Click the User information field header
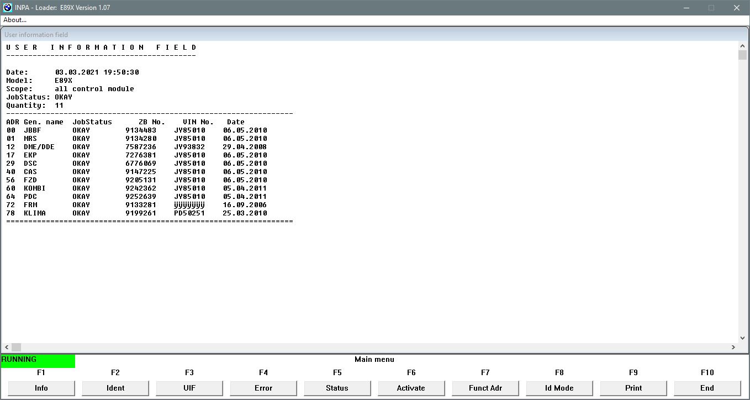The width and height of the screenshot is (750, 400). 36,35
